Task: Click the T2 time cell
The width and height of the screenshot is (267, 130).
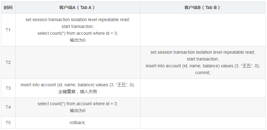Action: pyautogui.click(x=8, y=62)
